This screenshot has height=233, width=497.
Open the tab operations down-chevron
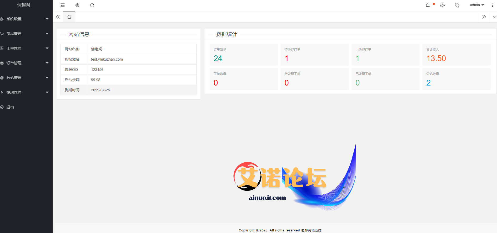click(494, 17)
